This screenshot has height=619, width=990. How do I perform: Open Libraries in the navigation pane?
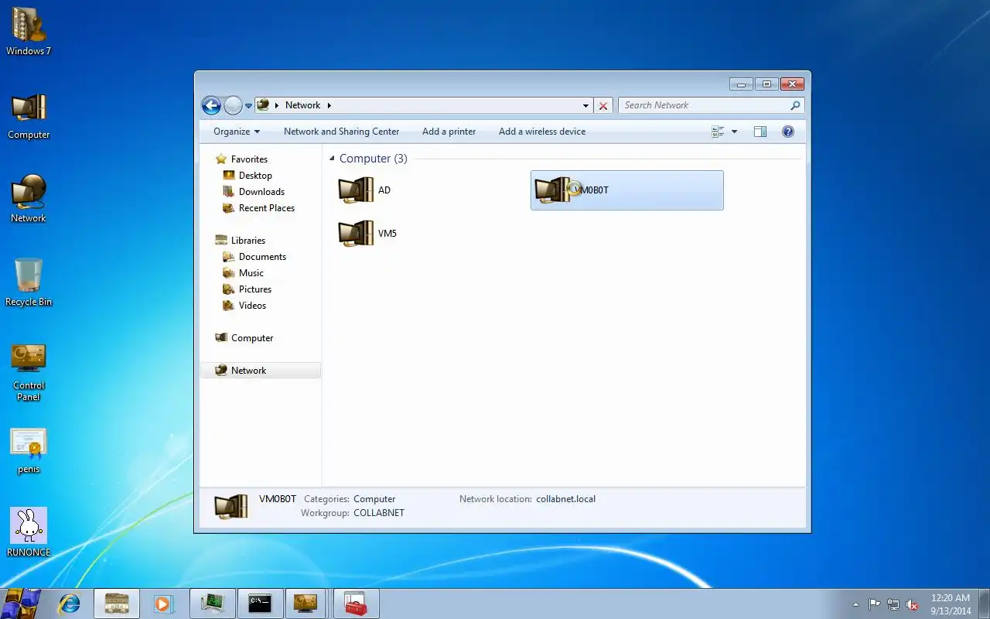(248, 241)
